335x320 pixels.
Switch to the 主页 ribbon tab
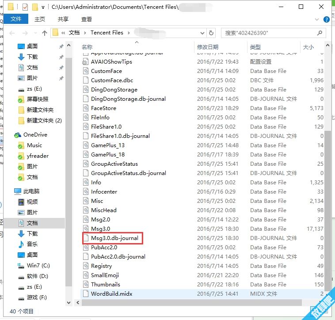pyautogui.click(x=40, y=19)
